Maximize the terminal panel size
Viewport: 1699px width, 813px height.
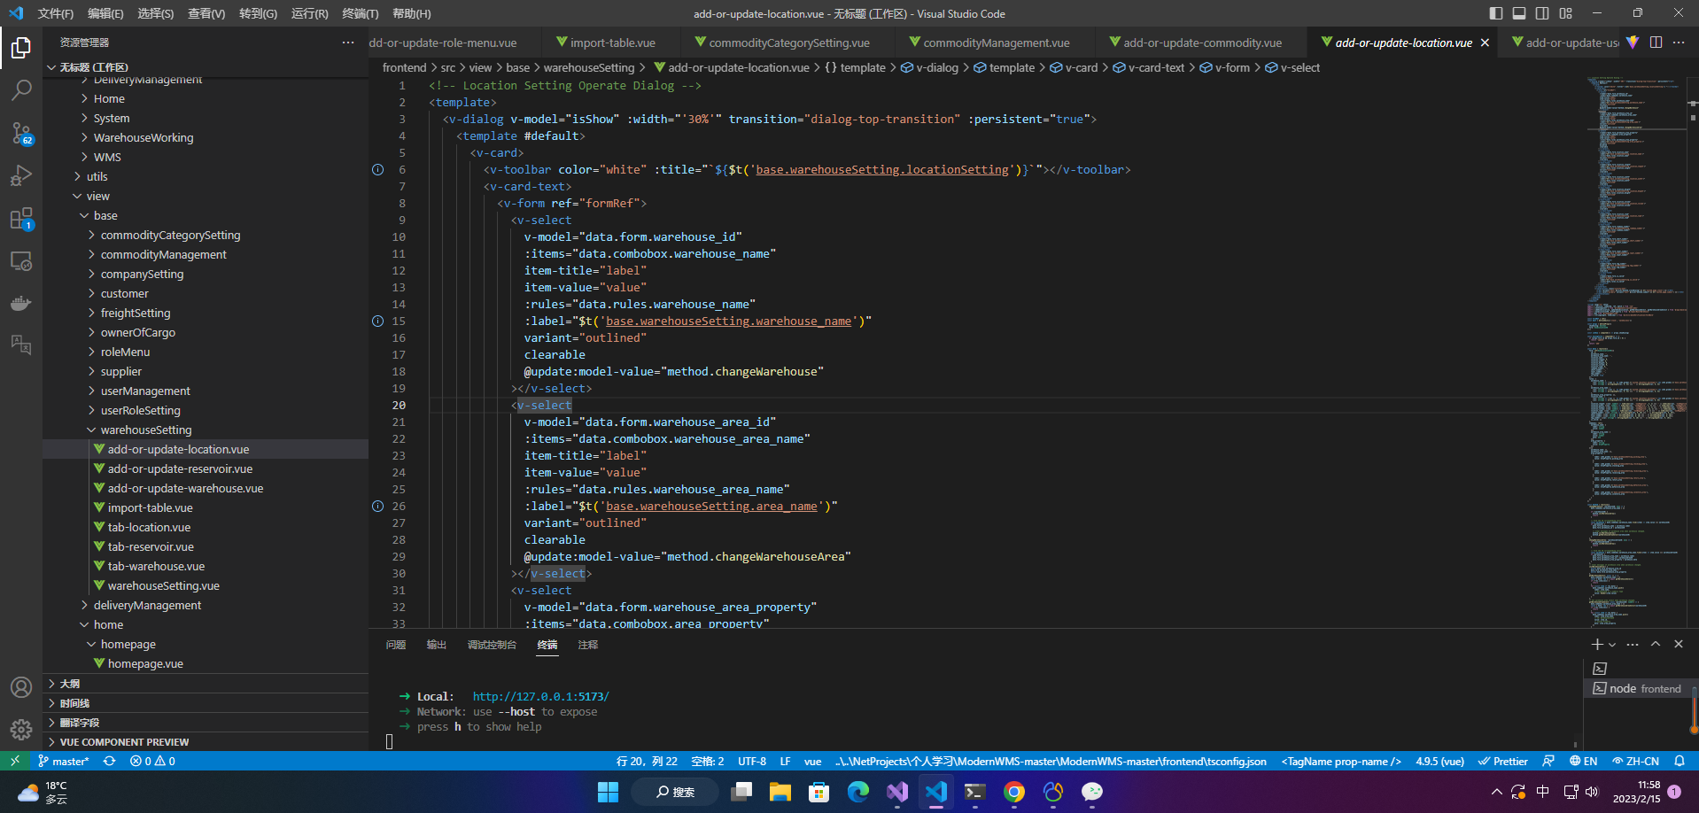coord(1656,644)
